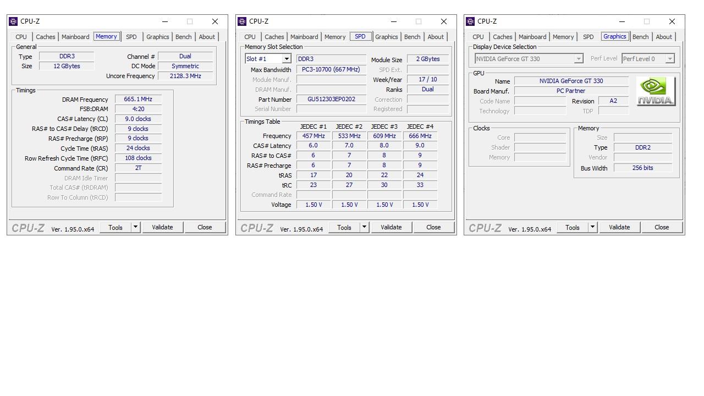Click the Uncore Frequency 2128.3 MHz value
The image size is (704, 396).
click(x=185, y=76)
